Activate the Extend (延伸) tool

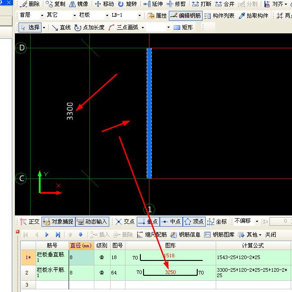point(153,4)
